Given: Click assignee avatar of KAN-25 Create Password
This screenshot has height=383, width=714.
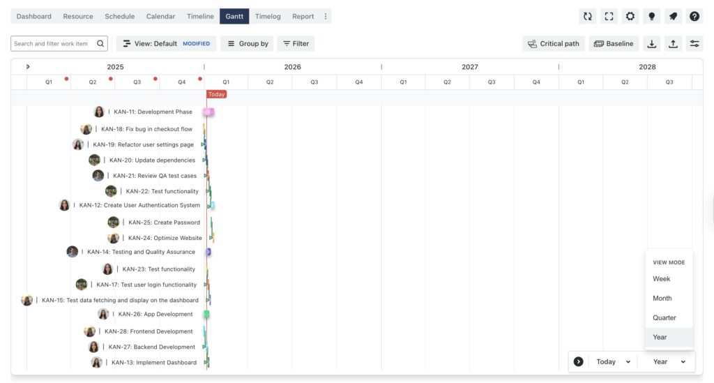Looking at the screenshot, I should pyautogui.click(x=114, y=223).
